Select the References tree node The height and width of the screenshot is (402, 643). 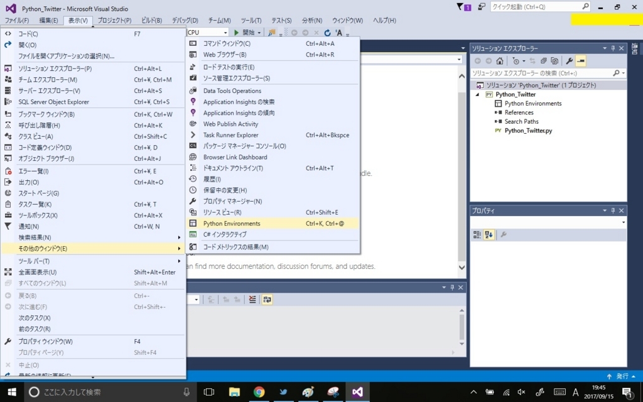[519, 112]
